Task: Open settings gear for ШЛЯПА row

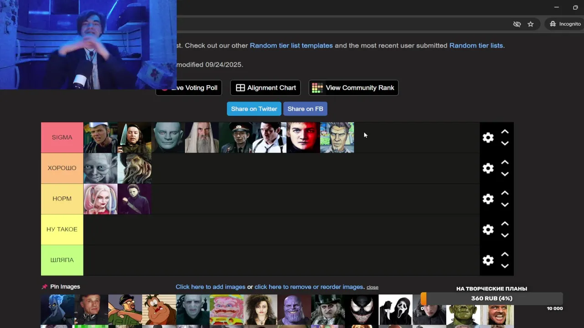Action: point(488,260)
